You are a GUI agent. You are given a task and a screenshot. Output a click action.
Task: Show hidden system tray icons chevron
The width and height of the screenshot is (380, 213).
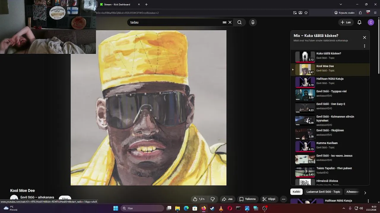pos(344,208)
